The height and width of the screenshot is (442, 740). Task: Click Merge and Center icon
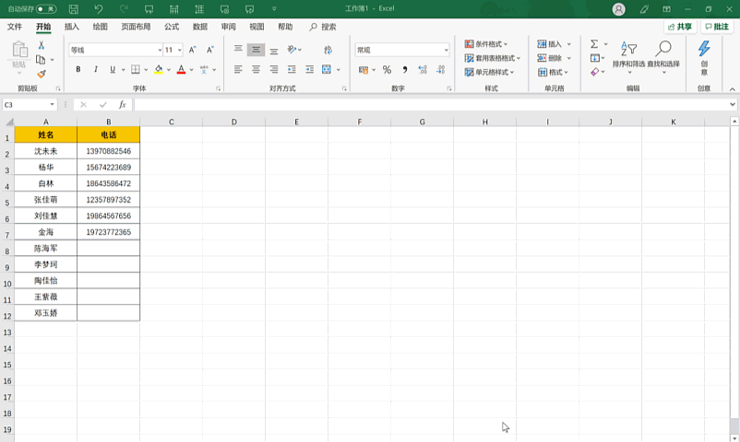326,69
